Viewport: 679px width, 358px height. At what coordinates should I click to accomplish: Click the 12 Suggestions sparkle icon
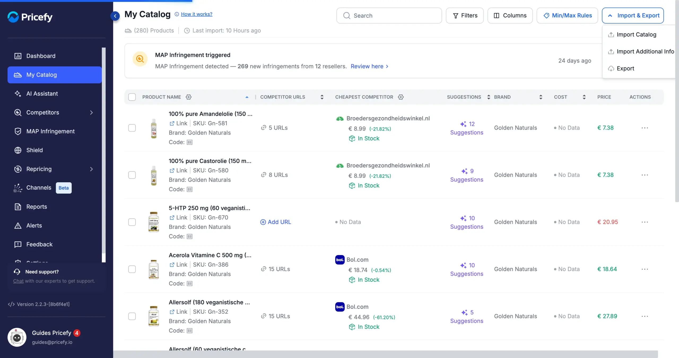tap(463, 124)
